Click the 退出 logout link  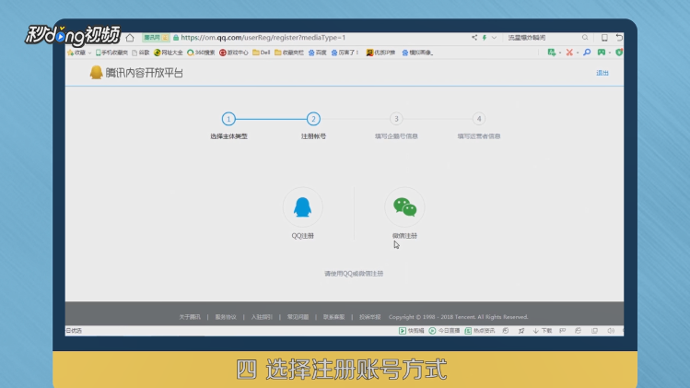coord(602,73)
